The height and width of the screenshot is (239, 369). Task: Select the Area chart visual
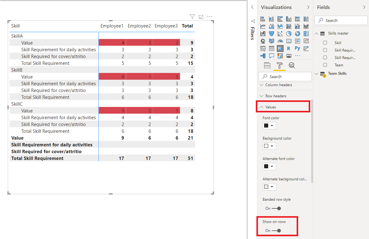tap(272, 26)
